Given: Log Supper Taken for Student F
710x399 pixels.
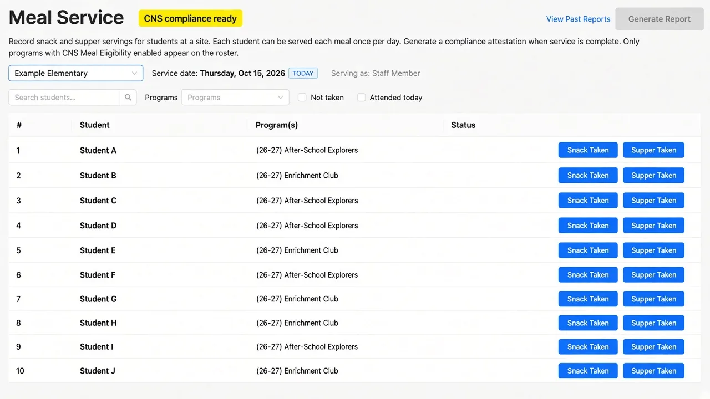Looking at the screenshot, I should [654, 275].
